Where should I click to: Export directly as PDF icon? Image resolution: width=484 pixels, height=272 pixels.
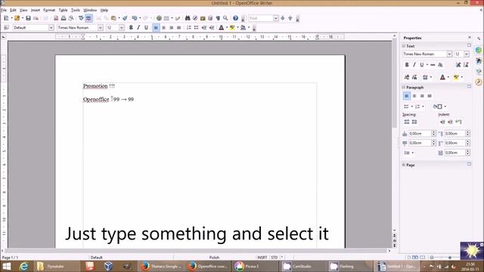coord(56,18)
